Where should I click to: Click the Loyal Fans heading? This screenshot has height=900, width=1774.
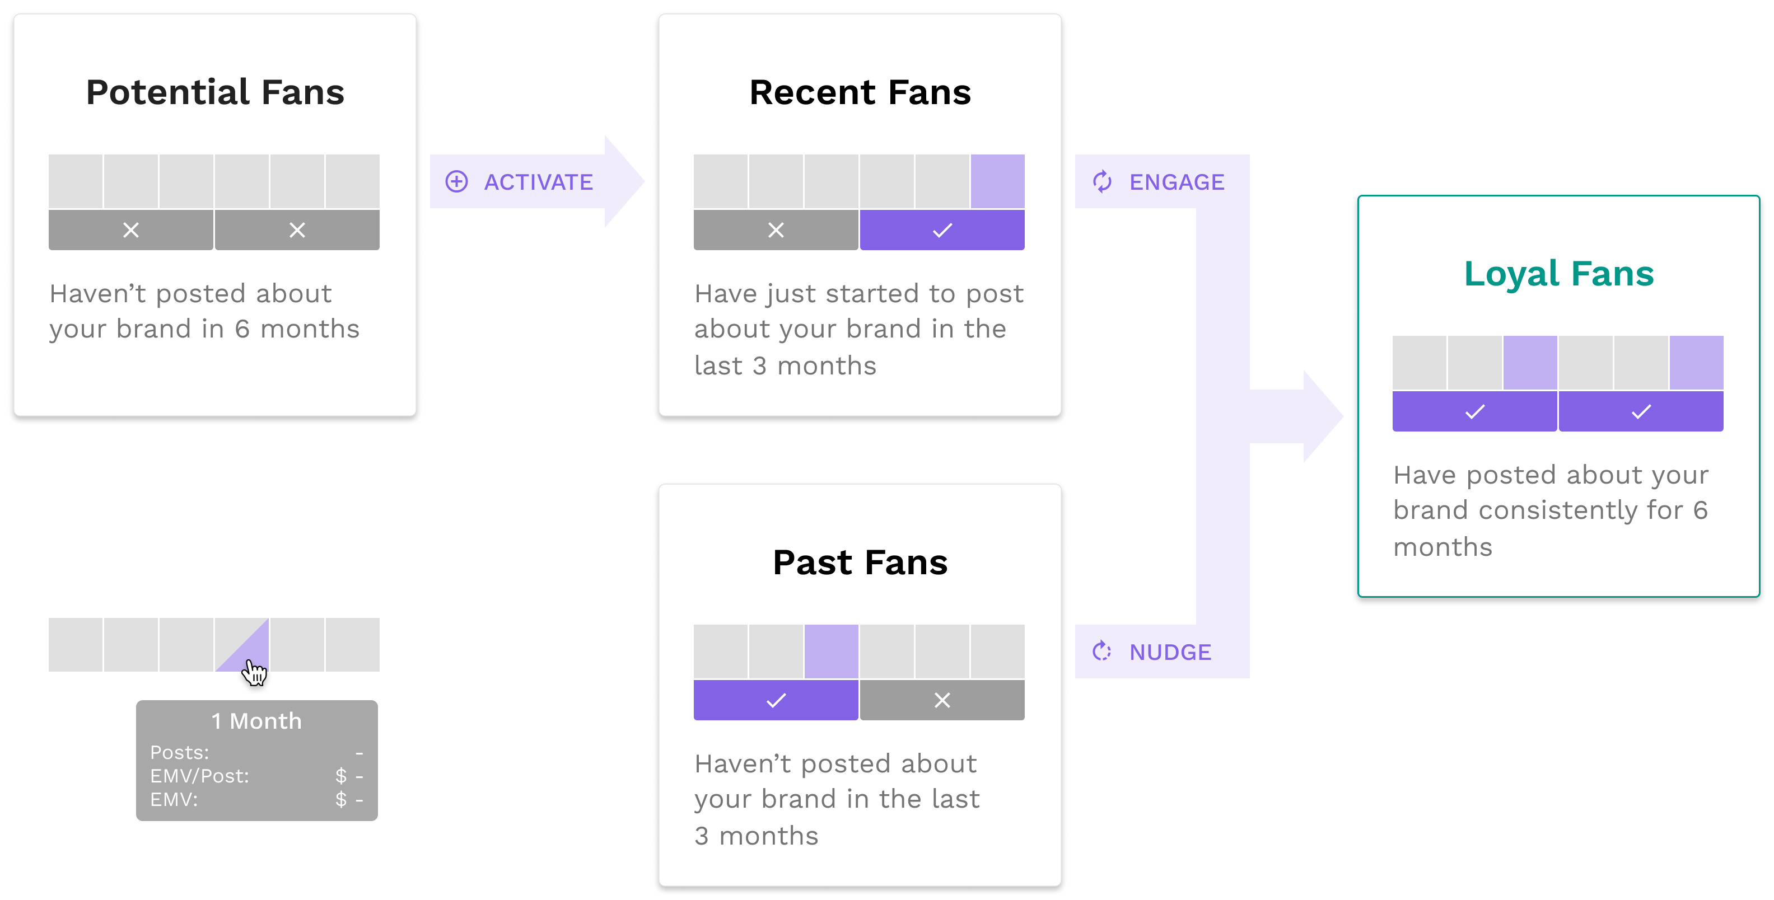click(x=1558, y=273)
